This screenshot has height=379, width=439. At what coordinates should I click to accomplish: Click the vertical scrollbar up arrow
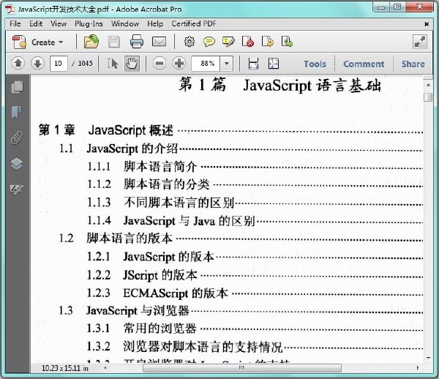click(428, 85)
